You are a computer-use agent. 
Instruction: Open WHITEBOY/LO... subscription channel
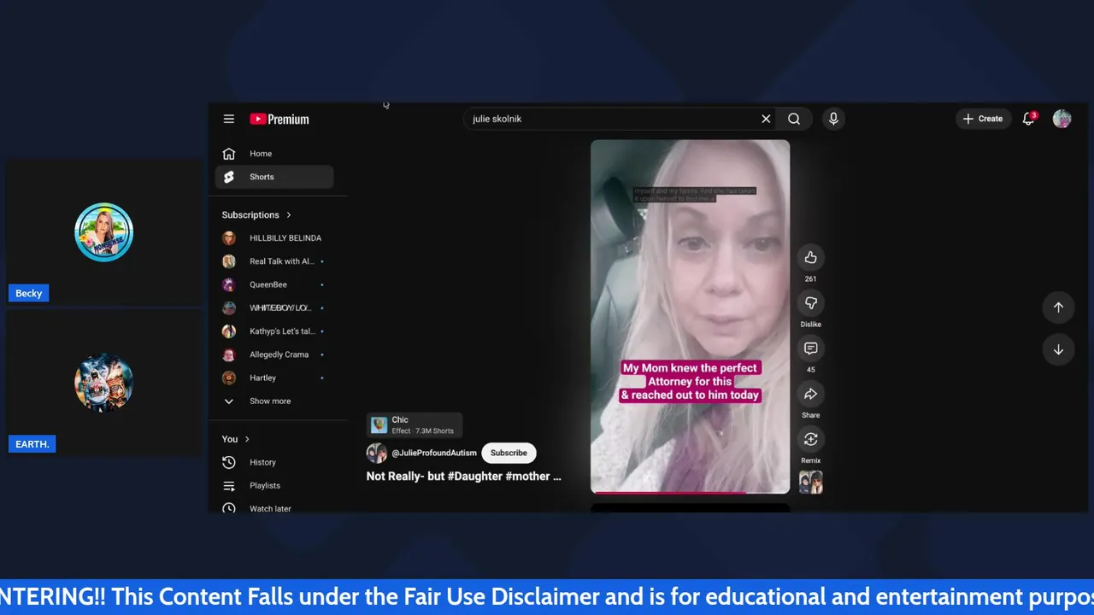274,307
